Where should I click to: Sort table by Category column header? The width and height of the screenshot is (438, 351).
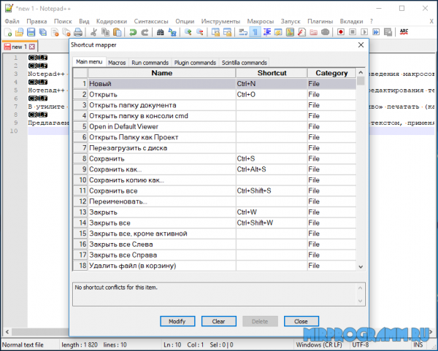click(331, 73)
